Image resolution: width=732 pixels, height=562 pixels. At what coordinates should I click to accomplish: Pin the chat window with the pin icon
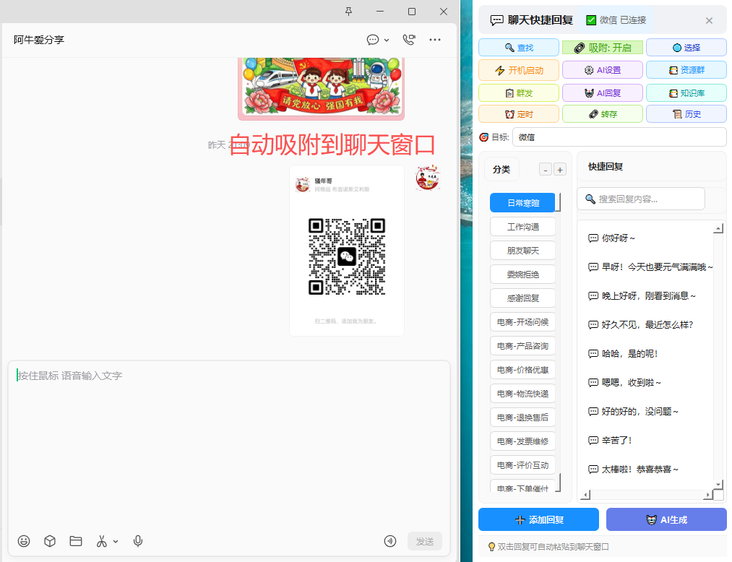pos(348,12)
